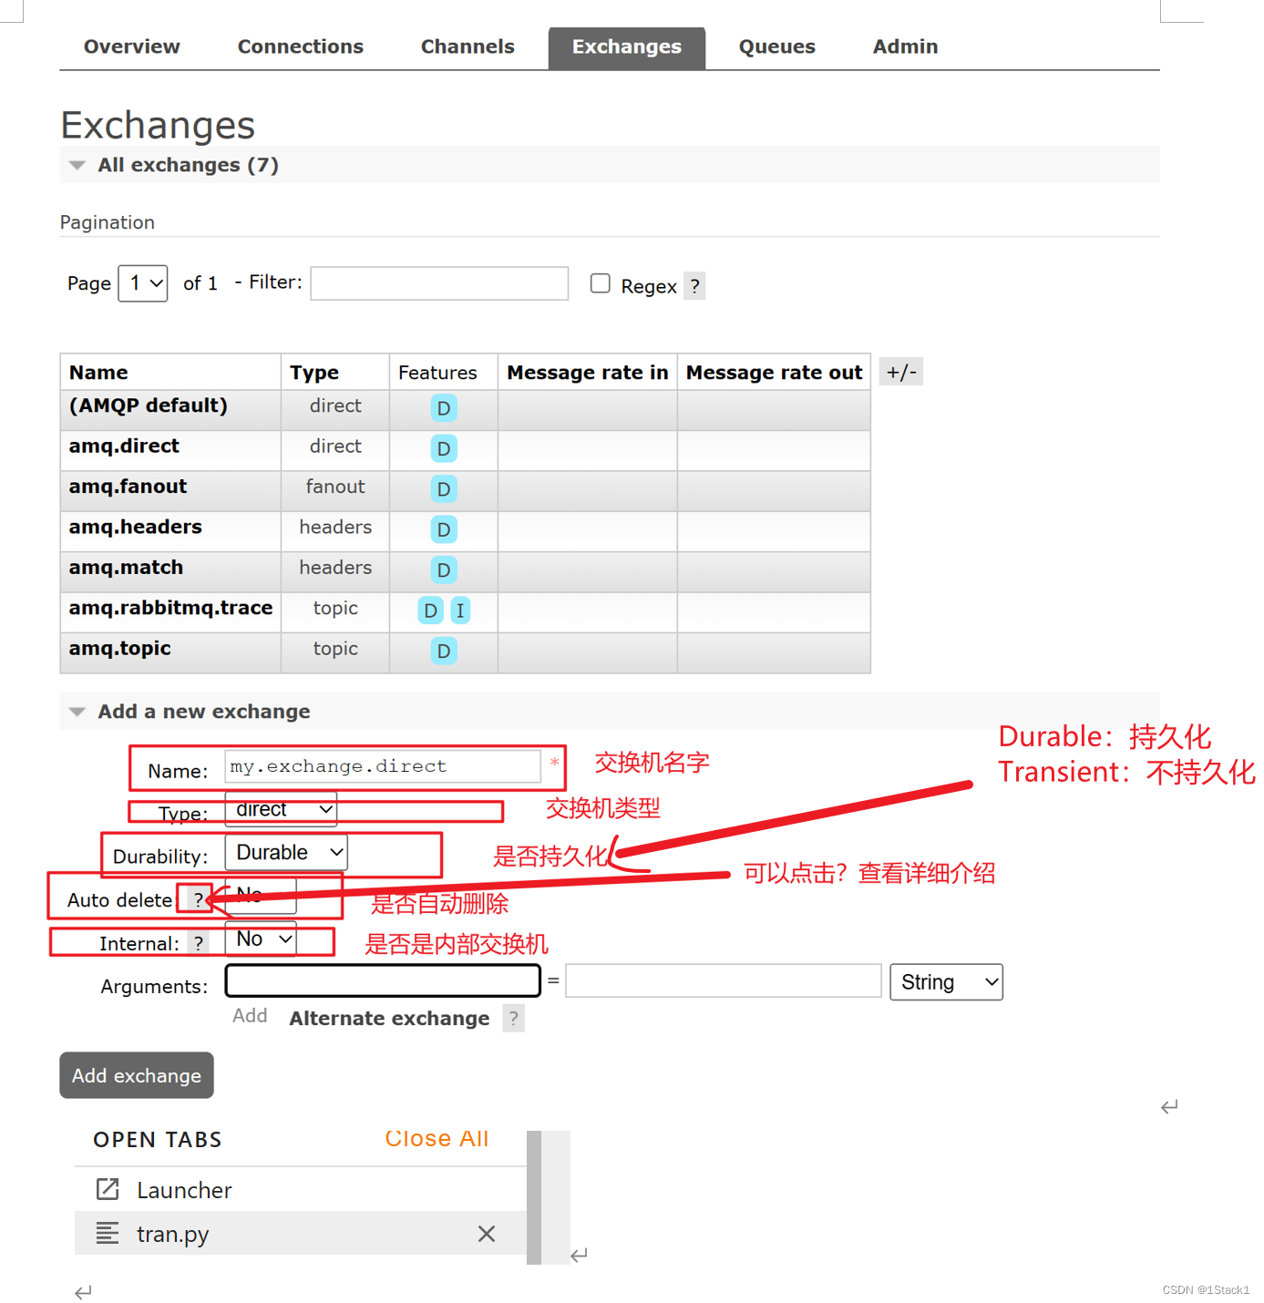Select the Exchanges tab
This screenshot has height=1303, width=1264.
[626, 47]
